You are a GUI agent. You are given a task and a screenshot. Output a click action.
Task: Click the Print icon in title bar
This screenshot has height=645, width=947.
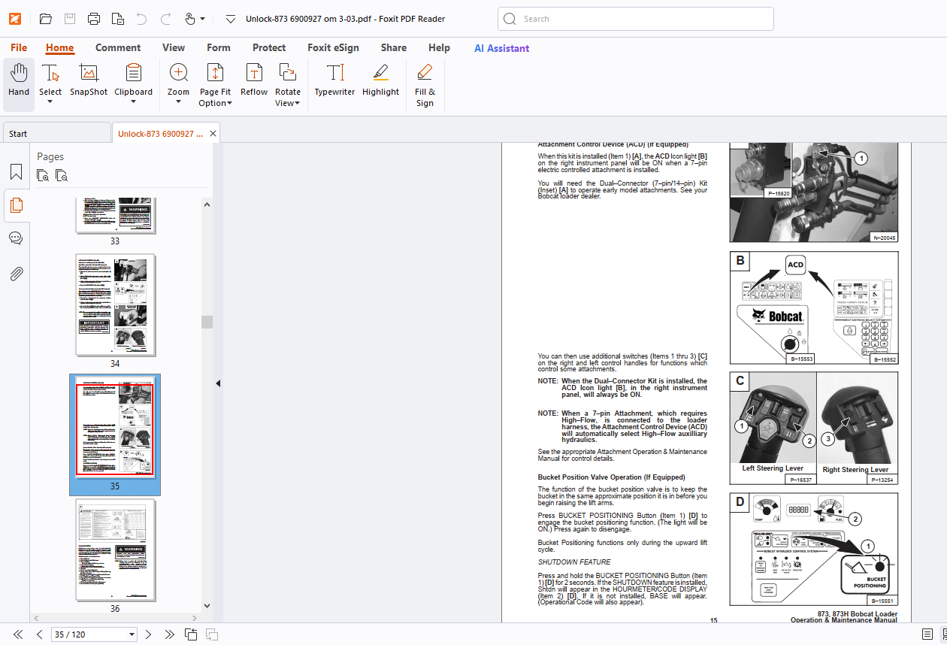93,19
